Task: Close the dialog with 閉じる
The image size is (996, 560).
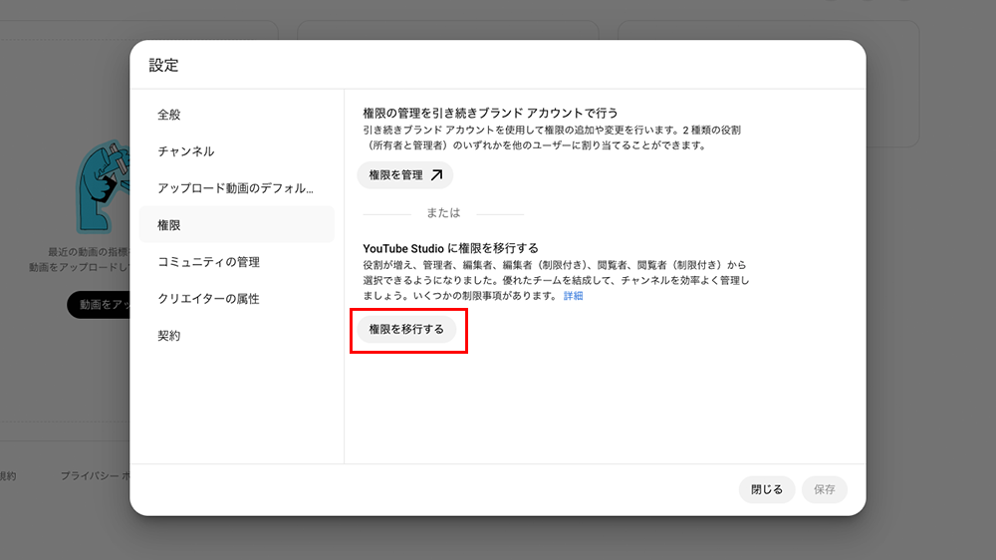Action: point(767,489)
